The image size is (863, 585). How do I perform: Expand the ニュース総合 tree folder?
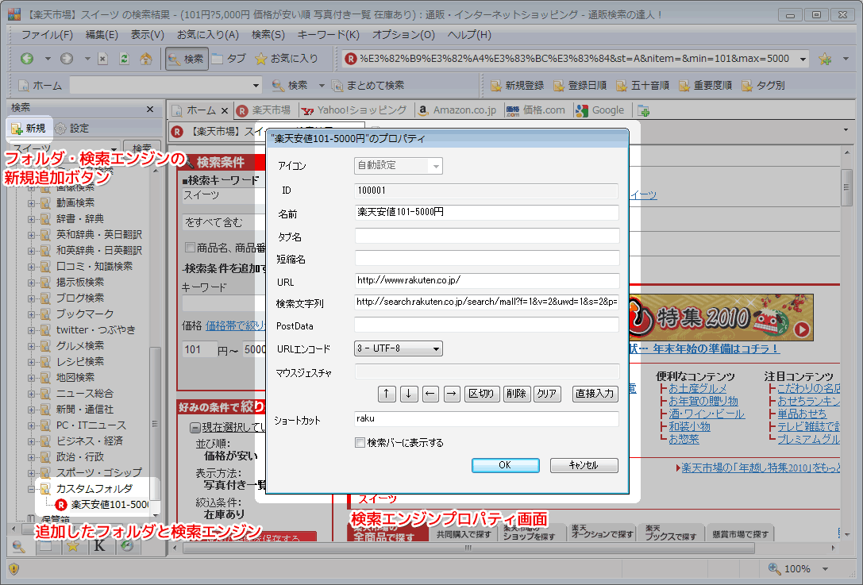32,394
